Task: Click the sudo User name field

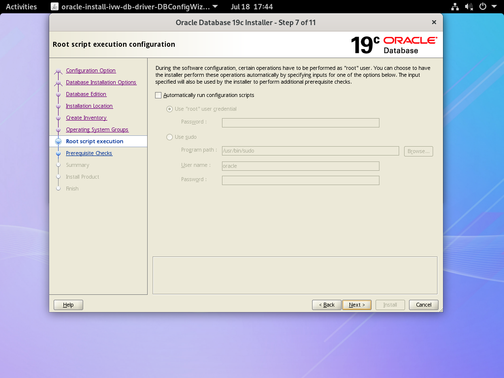Action: [301, 166]
